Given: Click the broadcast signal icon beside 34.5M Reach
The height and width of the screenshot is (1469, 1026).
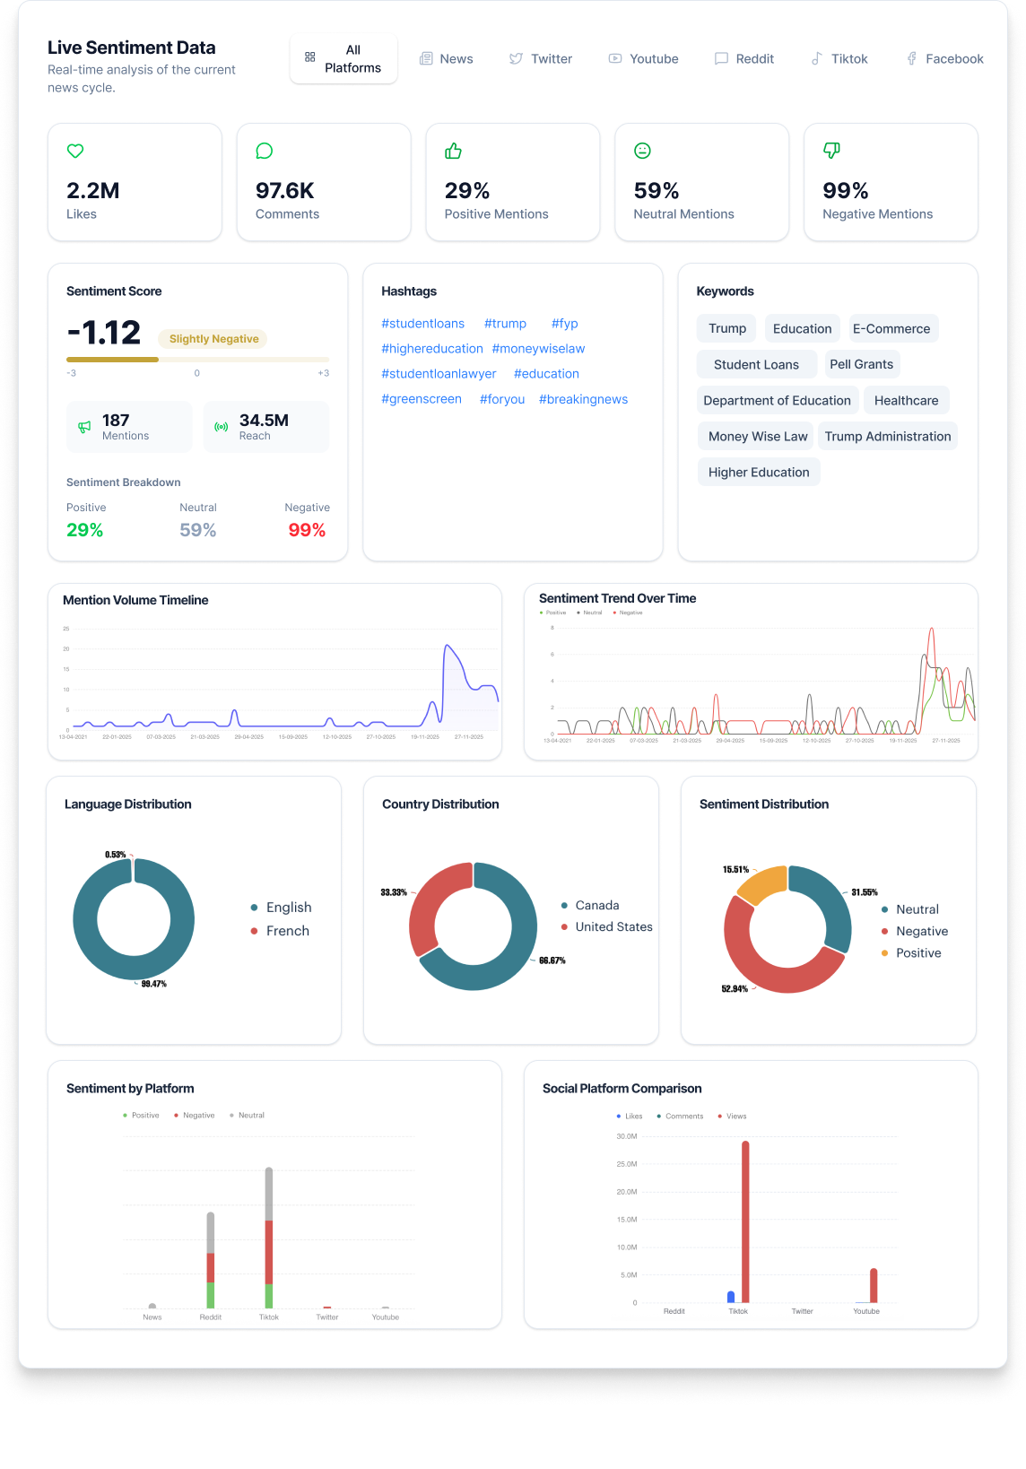Looking at the screenshot, I should coord(222,427).
